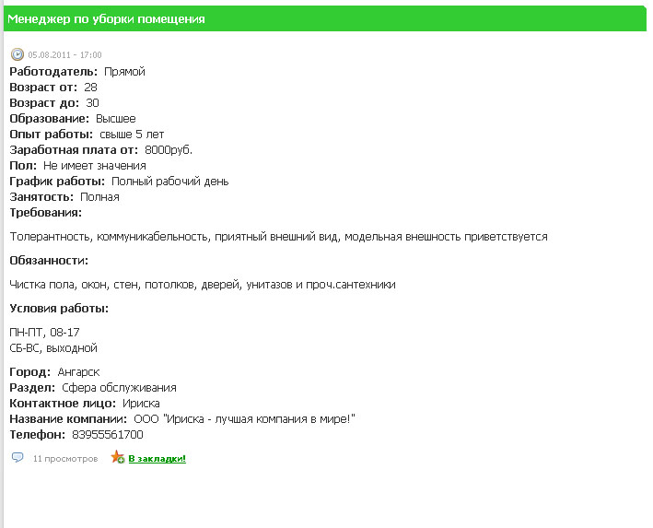Click the clock icon beside the posting date

(17, 55)
